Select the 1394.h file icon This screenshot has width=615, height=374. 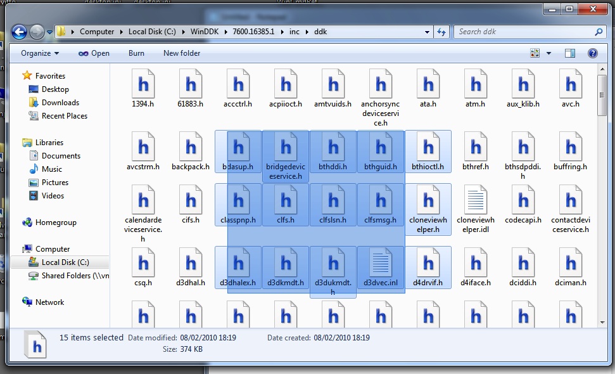click(x=143, y=84)
